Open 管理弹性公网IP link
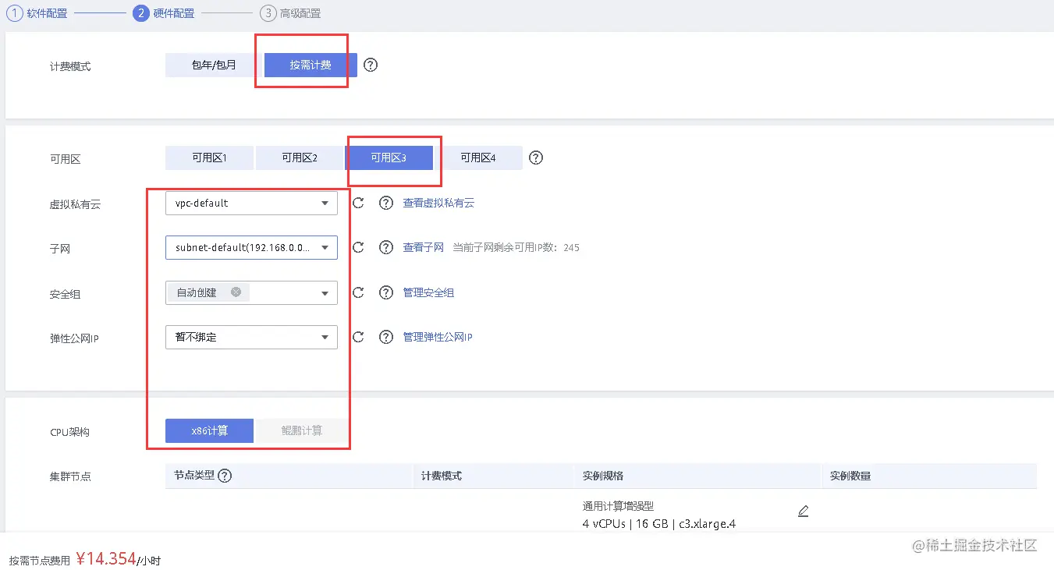 438,337
